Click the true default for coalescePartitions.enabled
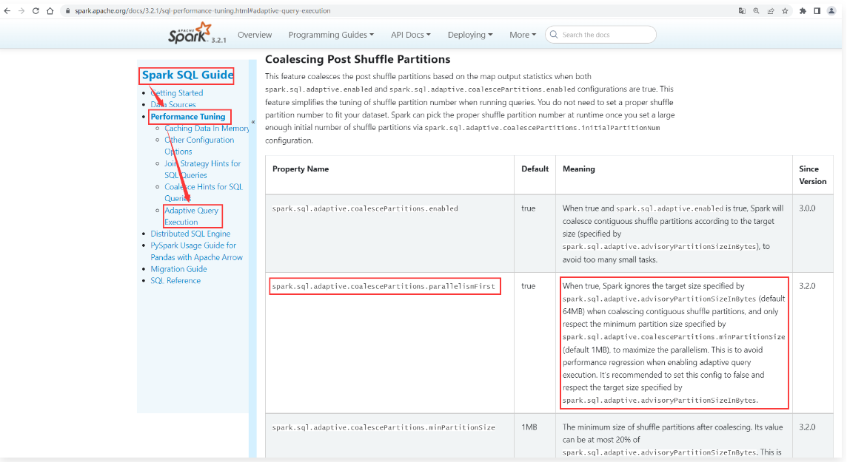The width and height of the screenshot is (847, 462). click(529, 208)
